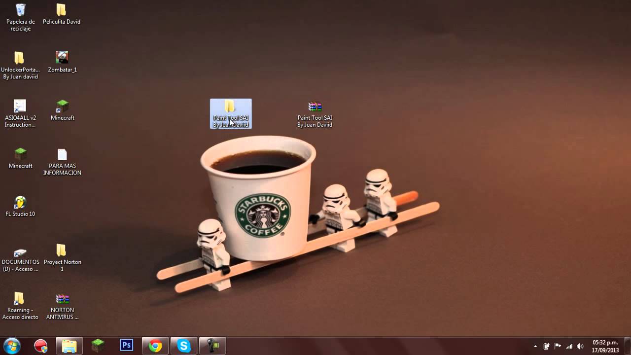
Task: Open the volume speaker tray icon
Action: pyautogui.click(x=580, y=346)
